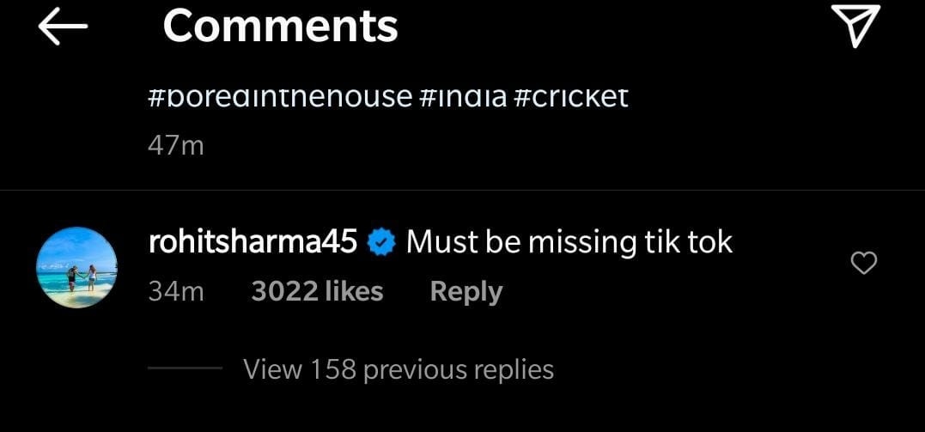Click the 34m comment timestamp
Screen dimensions: 925x432
(x=176, y=292)
